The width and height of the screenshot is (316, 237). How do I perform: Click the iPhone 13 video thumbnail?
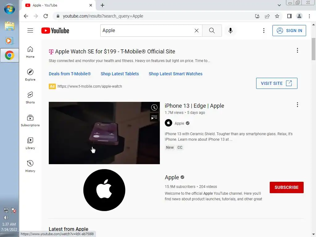(104, 133)
